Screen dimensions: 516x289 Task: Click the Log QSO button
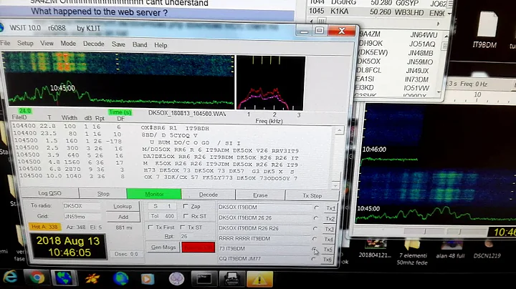pos(49,193)
